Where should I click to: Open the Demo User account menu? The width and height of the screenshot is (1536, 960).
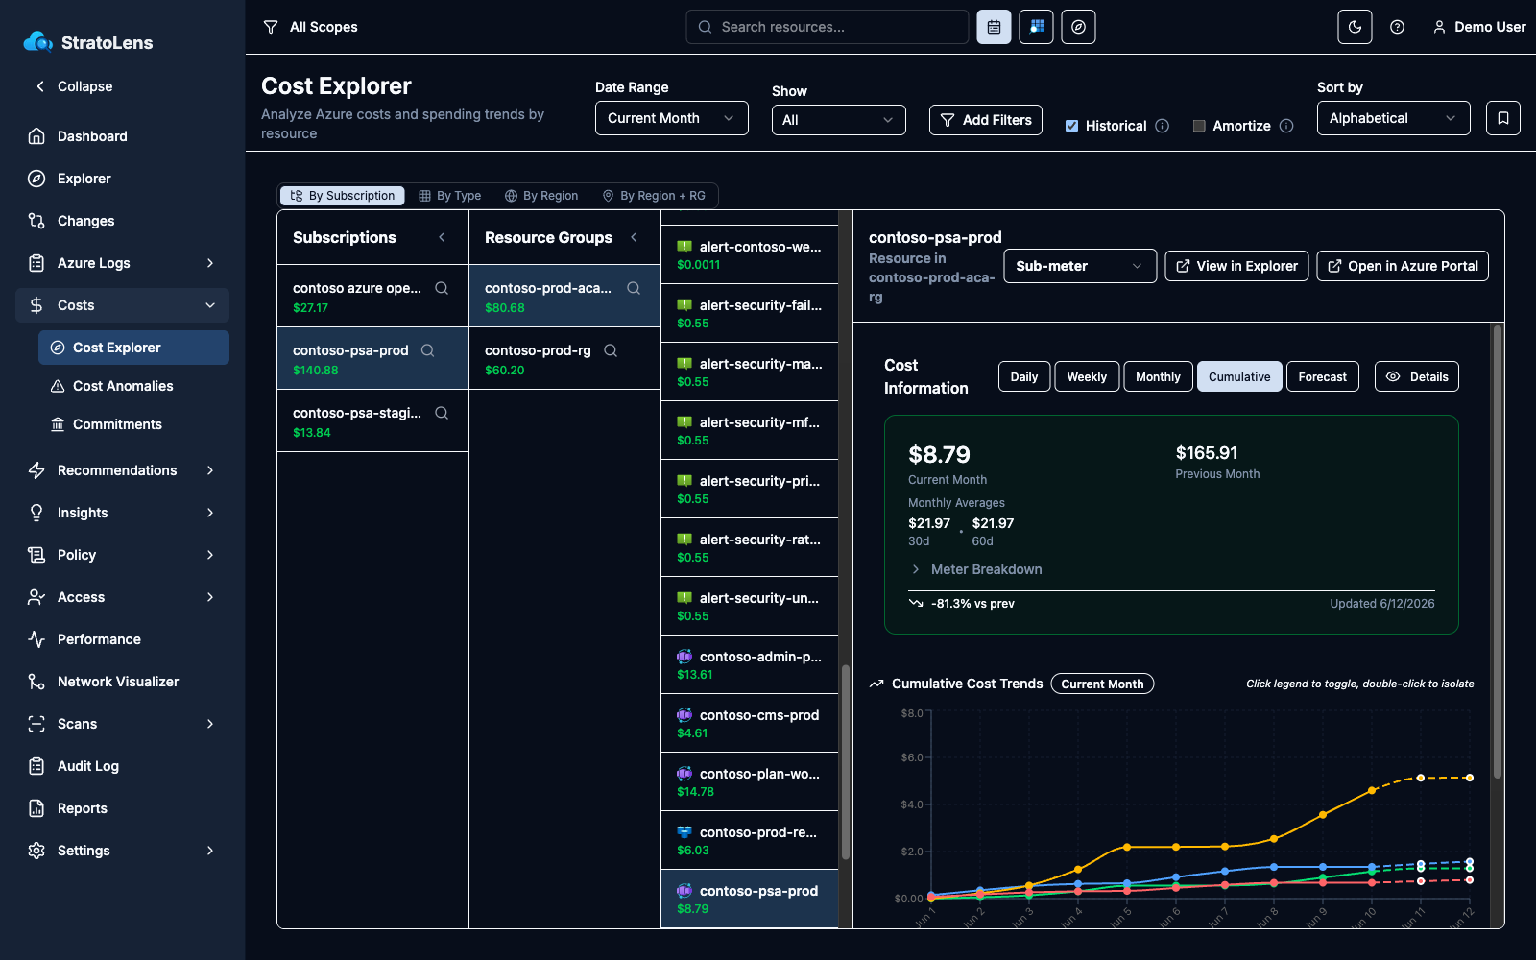1479,27
